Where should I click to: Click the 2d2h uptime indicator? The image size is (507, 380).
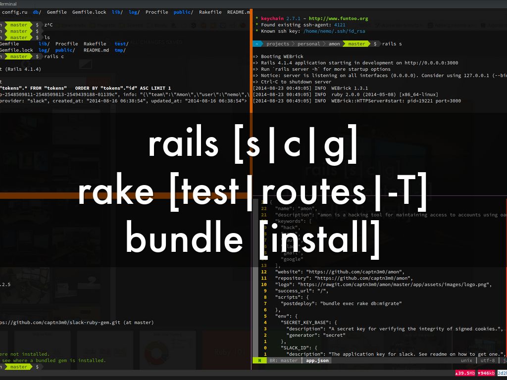point(502,373)
